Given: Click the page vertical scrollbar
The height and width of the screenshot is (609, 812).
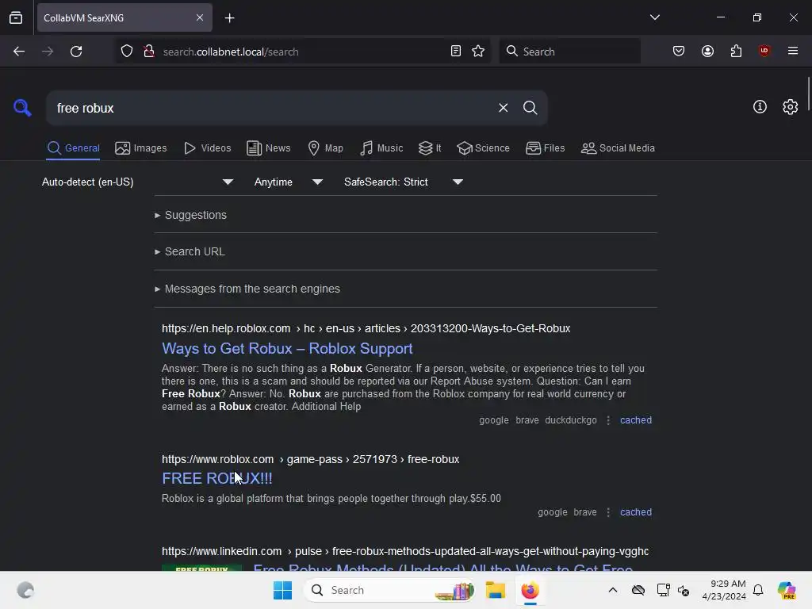Looking at the screenshot, I should tap(808, 94).
